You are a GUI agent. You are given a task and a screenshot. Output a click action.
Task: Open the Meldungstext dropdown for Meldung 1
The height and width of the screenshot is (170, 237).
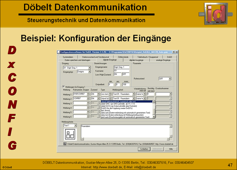click(133, 94)
